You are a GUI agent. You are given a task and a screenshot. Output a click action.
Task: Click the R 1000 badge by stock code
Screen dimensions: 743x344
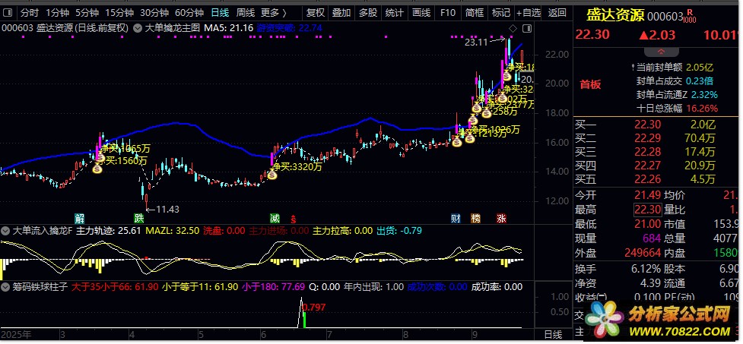tap(690, 17)
